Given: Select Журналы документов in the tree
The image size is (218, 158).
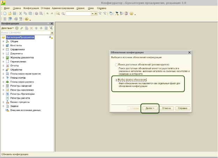Looking at the screenshot, I should point(22,58).
